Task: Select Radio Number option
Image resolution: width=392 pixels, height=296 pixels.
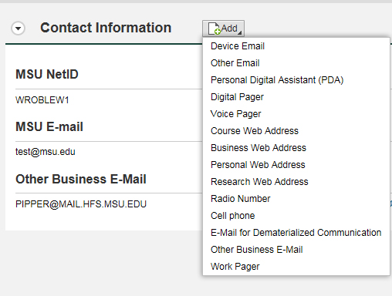Action: click(x=240, y=199)
